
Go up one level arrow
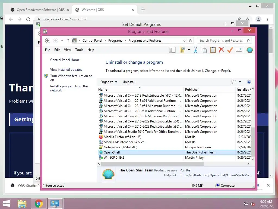(x=68, y=41)
